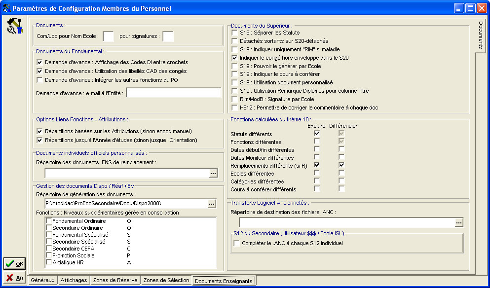Check Exclure for Dates Moniteur différentes

(317, 157)
